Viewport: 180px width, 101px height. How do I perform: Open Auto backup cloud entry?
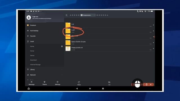(x=33, y=31)
